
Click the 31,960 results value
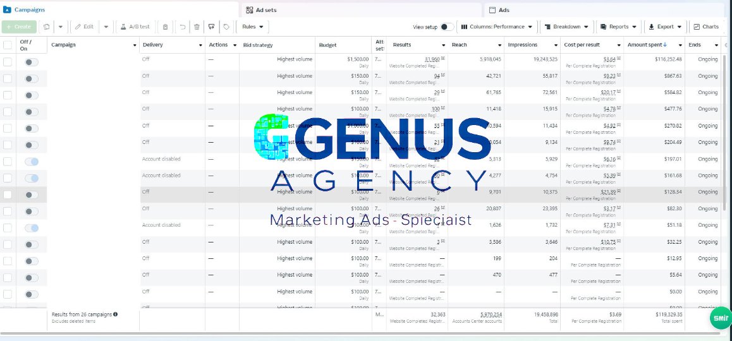point(432,59)
